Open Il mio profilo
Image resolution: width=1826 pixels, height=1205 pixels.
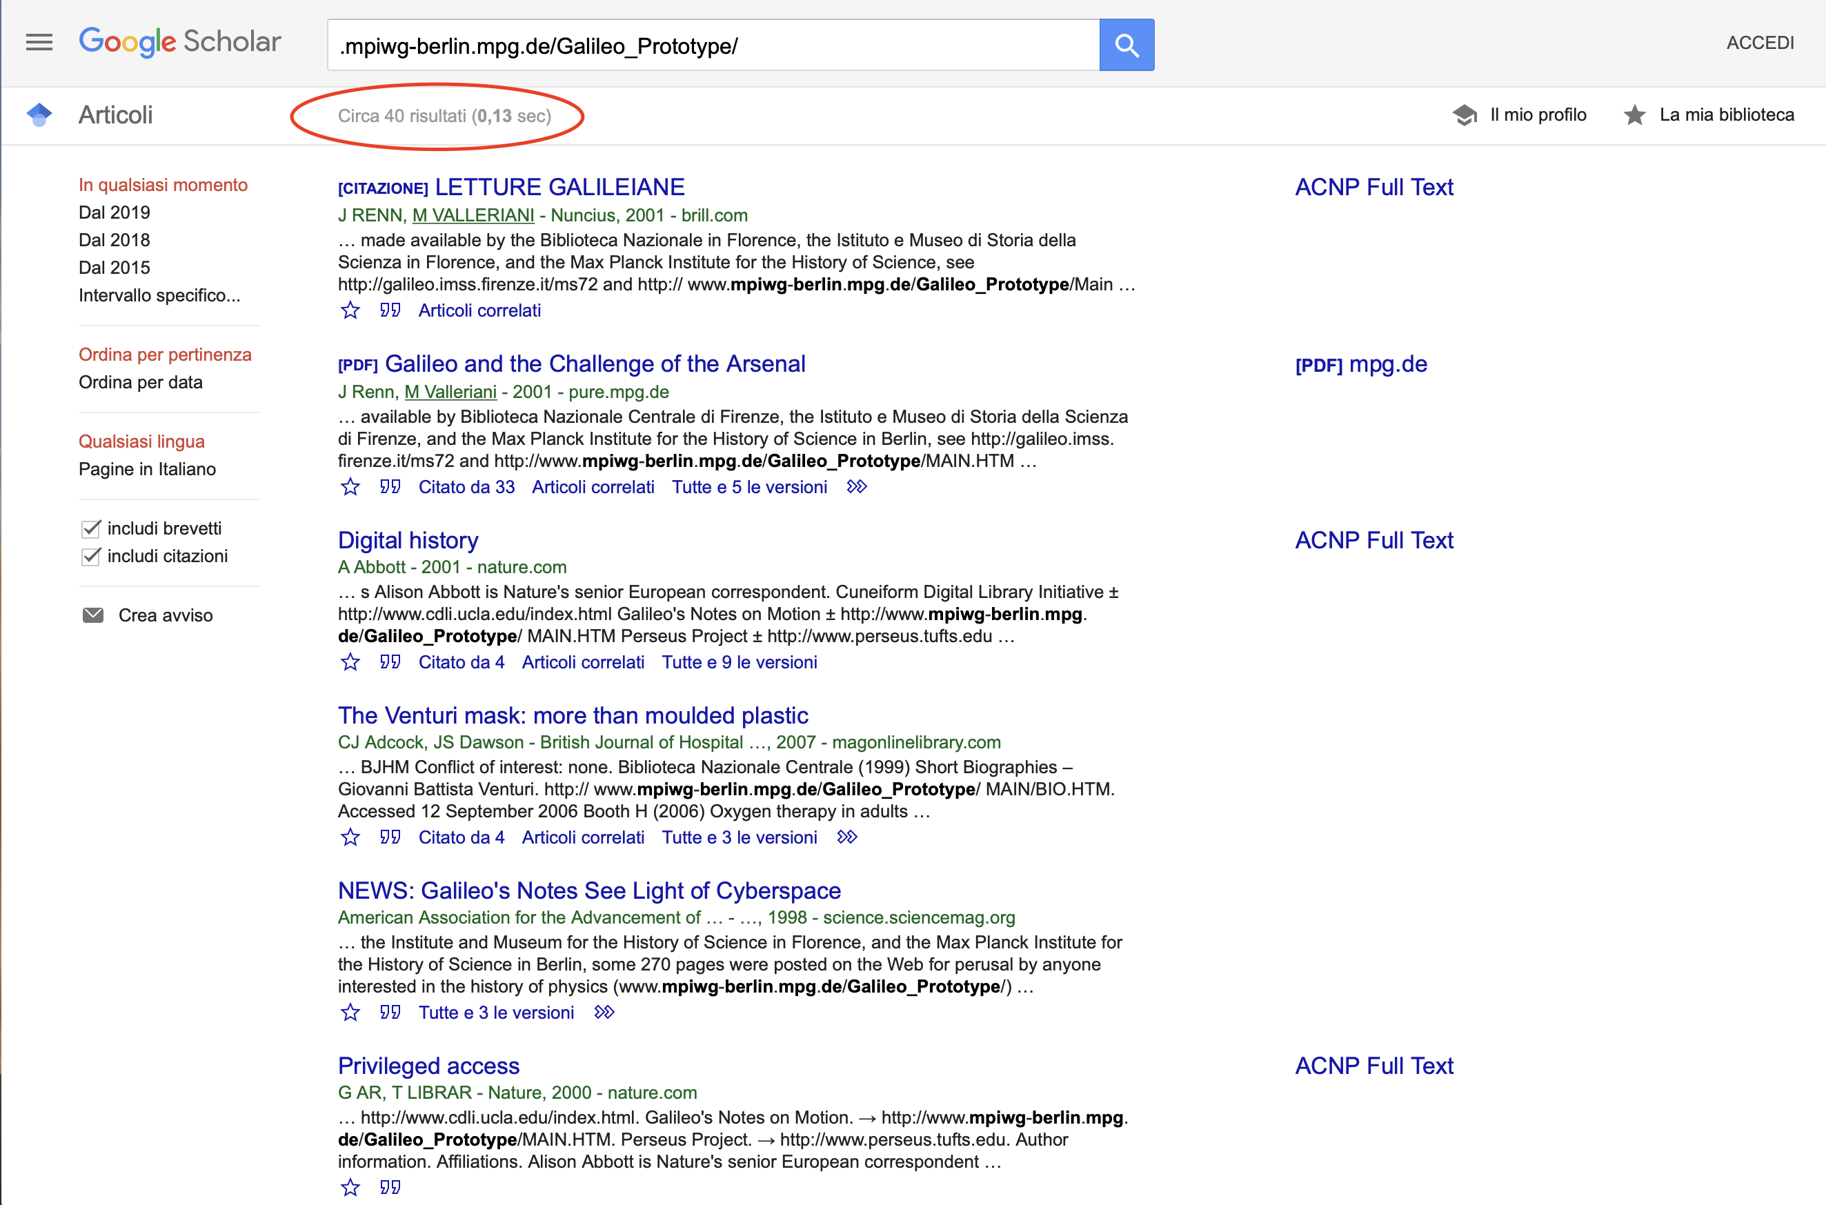click(1538, 115)
